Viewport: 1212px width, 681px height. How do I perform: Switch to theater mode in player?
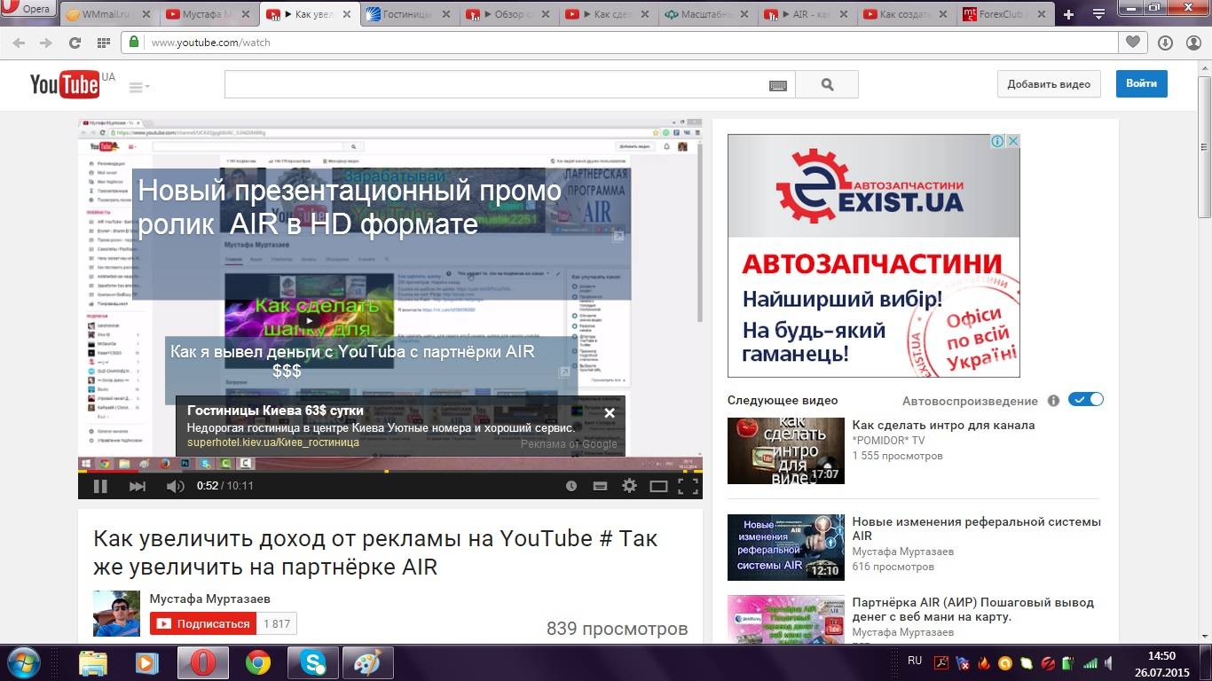point(658,486)
